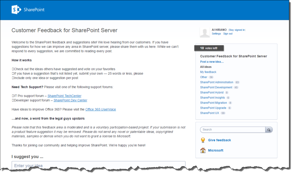This screenshot has width=293, height=176.
Task: Open the SharePoint Dev Center link
Action: [70, 100]
